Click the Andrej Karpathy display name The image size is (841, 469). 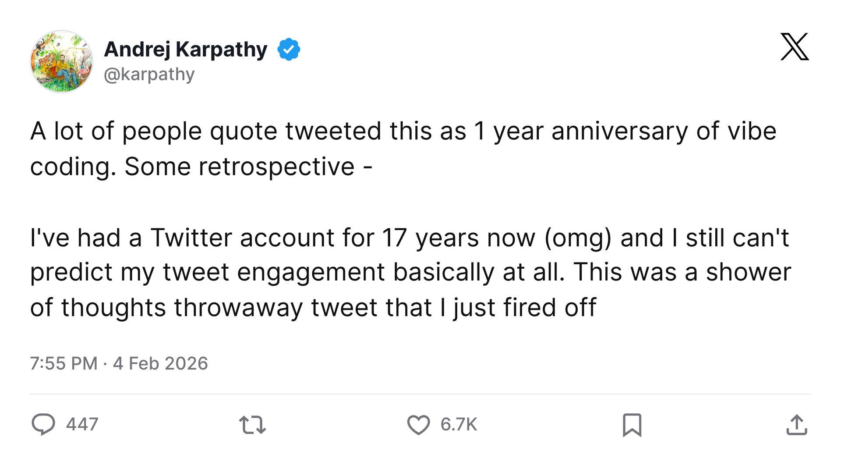[186, 49]
